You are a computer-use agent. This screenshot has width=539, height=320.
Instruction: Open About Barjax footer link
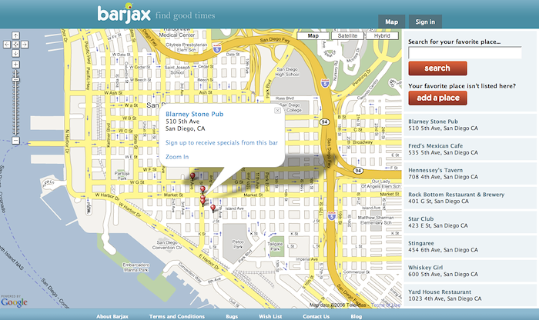tap(112, 317)
